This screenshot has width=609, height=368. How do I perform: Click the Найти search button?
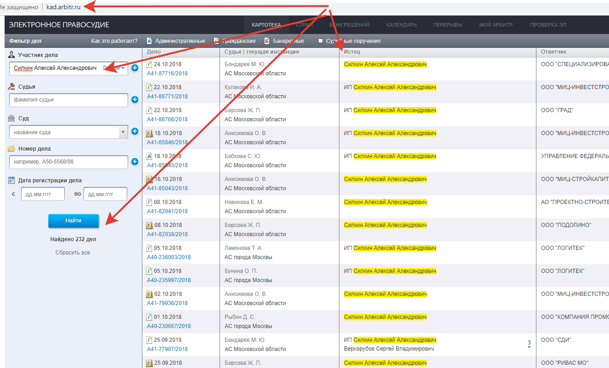point(73,221)
